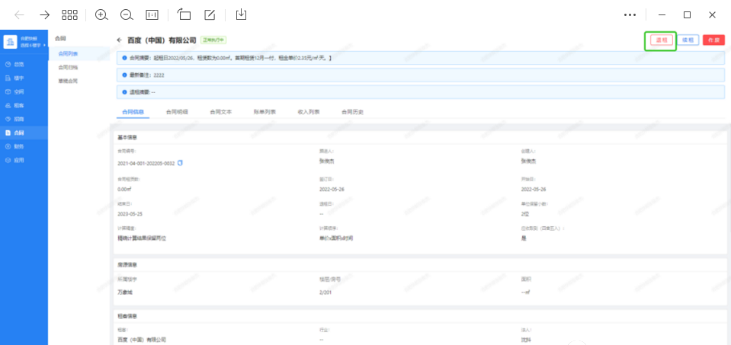Go to next image with forward arrow
This screenshot has width=731, height=345.
click(x=44, y=14)
